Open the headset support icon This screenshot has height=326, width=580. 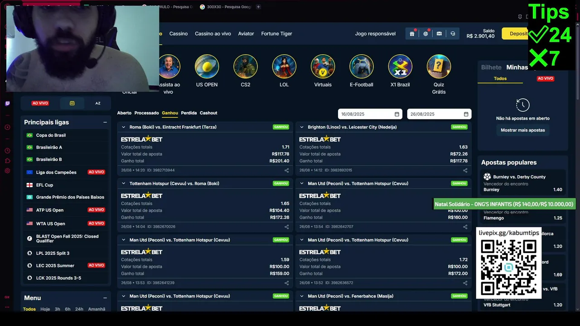[453, 34]
